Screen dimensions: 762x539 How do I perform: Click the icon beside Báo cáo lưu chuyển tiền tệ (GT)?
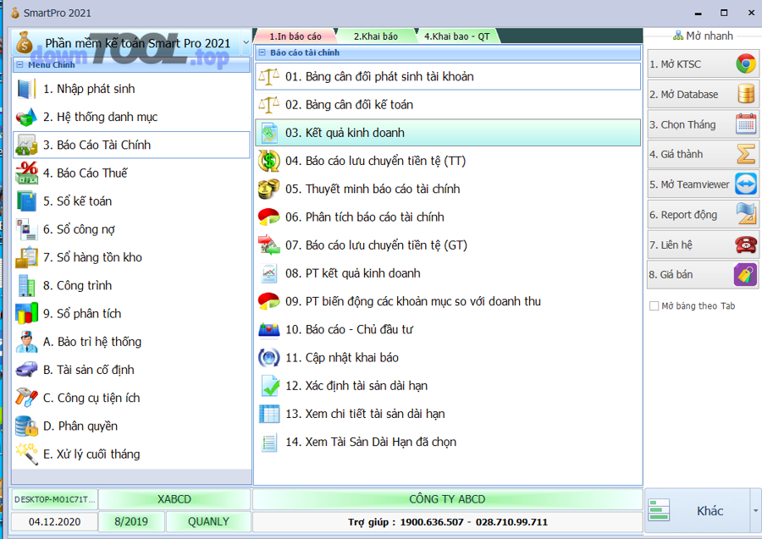pos(268,245)
